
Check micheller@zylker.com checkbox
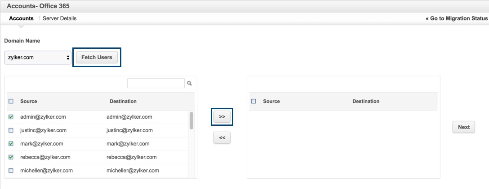click(11, 170)
